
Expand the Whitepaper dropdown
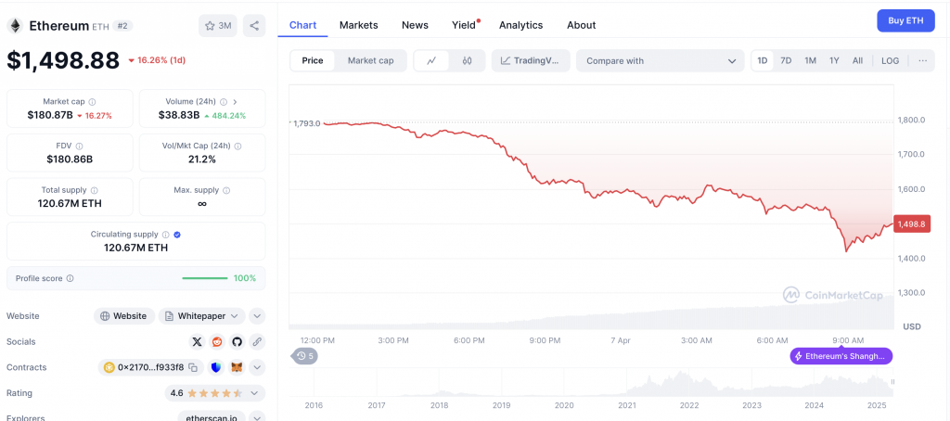tap(201, 316)
